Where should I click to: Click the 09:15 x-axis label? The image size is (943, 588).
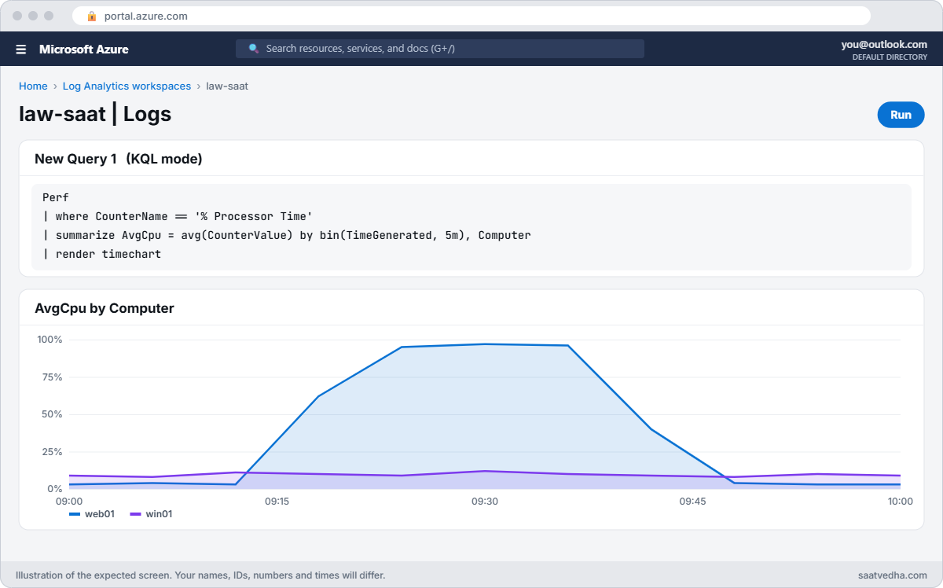point(277,502)
